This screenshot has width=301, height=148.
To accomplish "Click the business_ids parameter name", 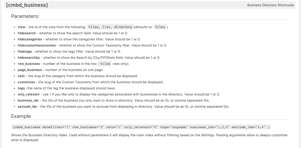I will (x=28, y=100).
